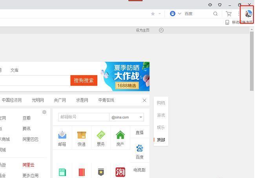
Task: Click the bookmark star icon
Action: point(153,14)
